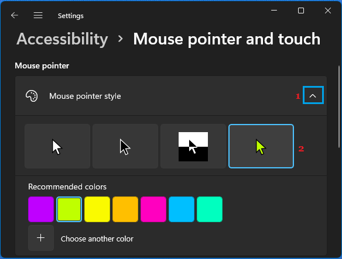Click the plus icon to add color
Screen dimensions: 342x259
[x=41, y=238]
